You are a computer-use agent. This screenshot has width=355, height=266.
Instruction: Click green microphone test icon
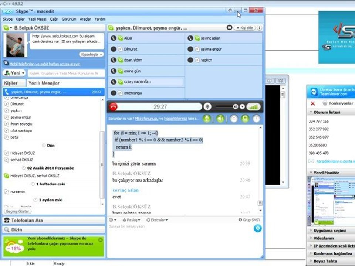pyautogui.click(x=206, y=119)
